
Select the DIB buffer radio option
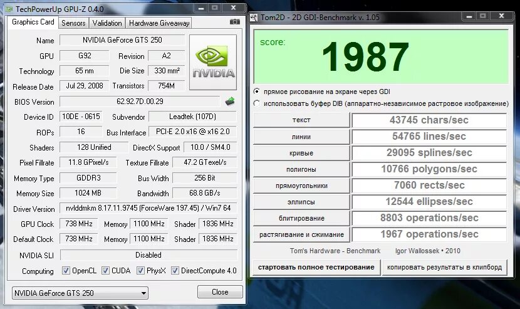click(257, 103)
